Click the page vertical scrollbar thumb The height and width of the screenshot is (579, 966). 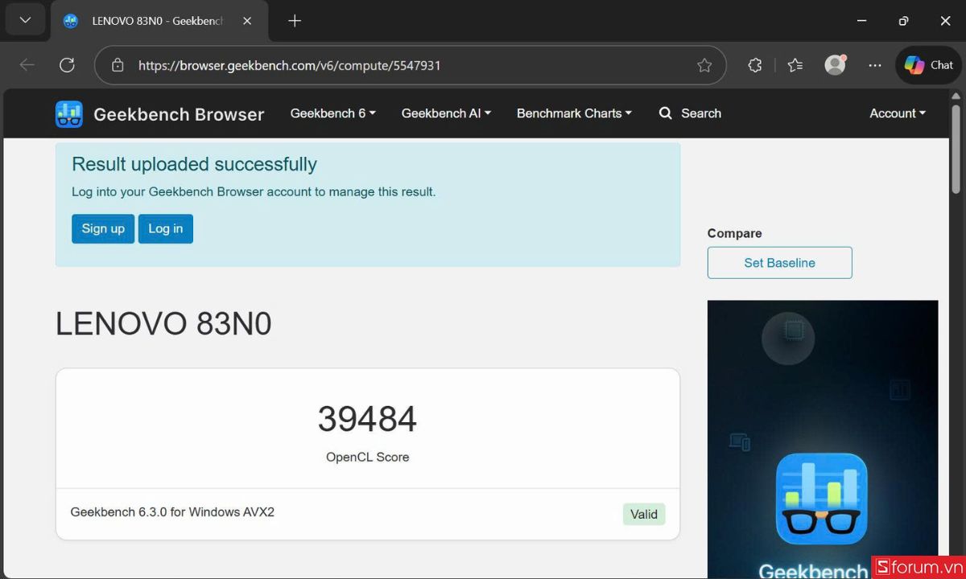pyautogui.click(x=956, y=149)
